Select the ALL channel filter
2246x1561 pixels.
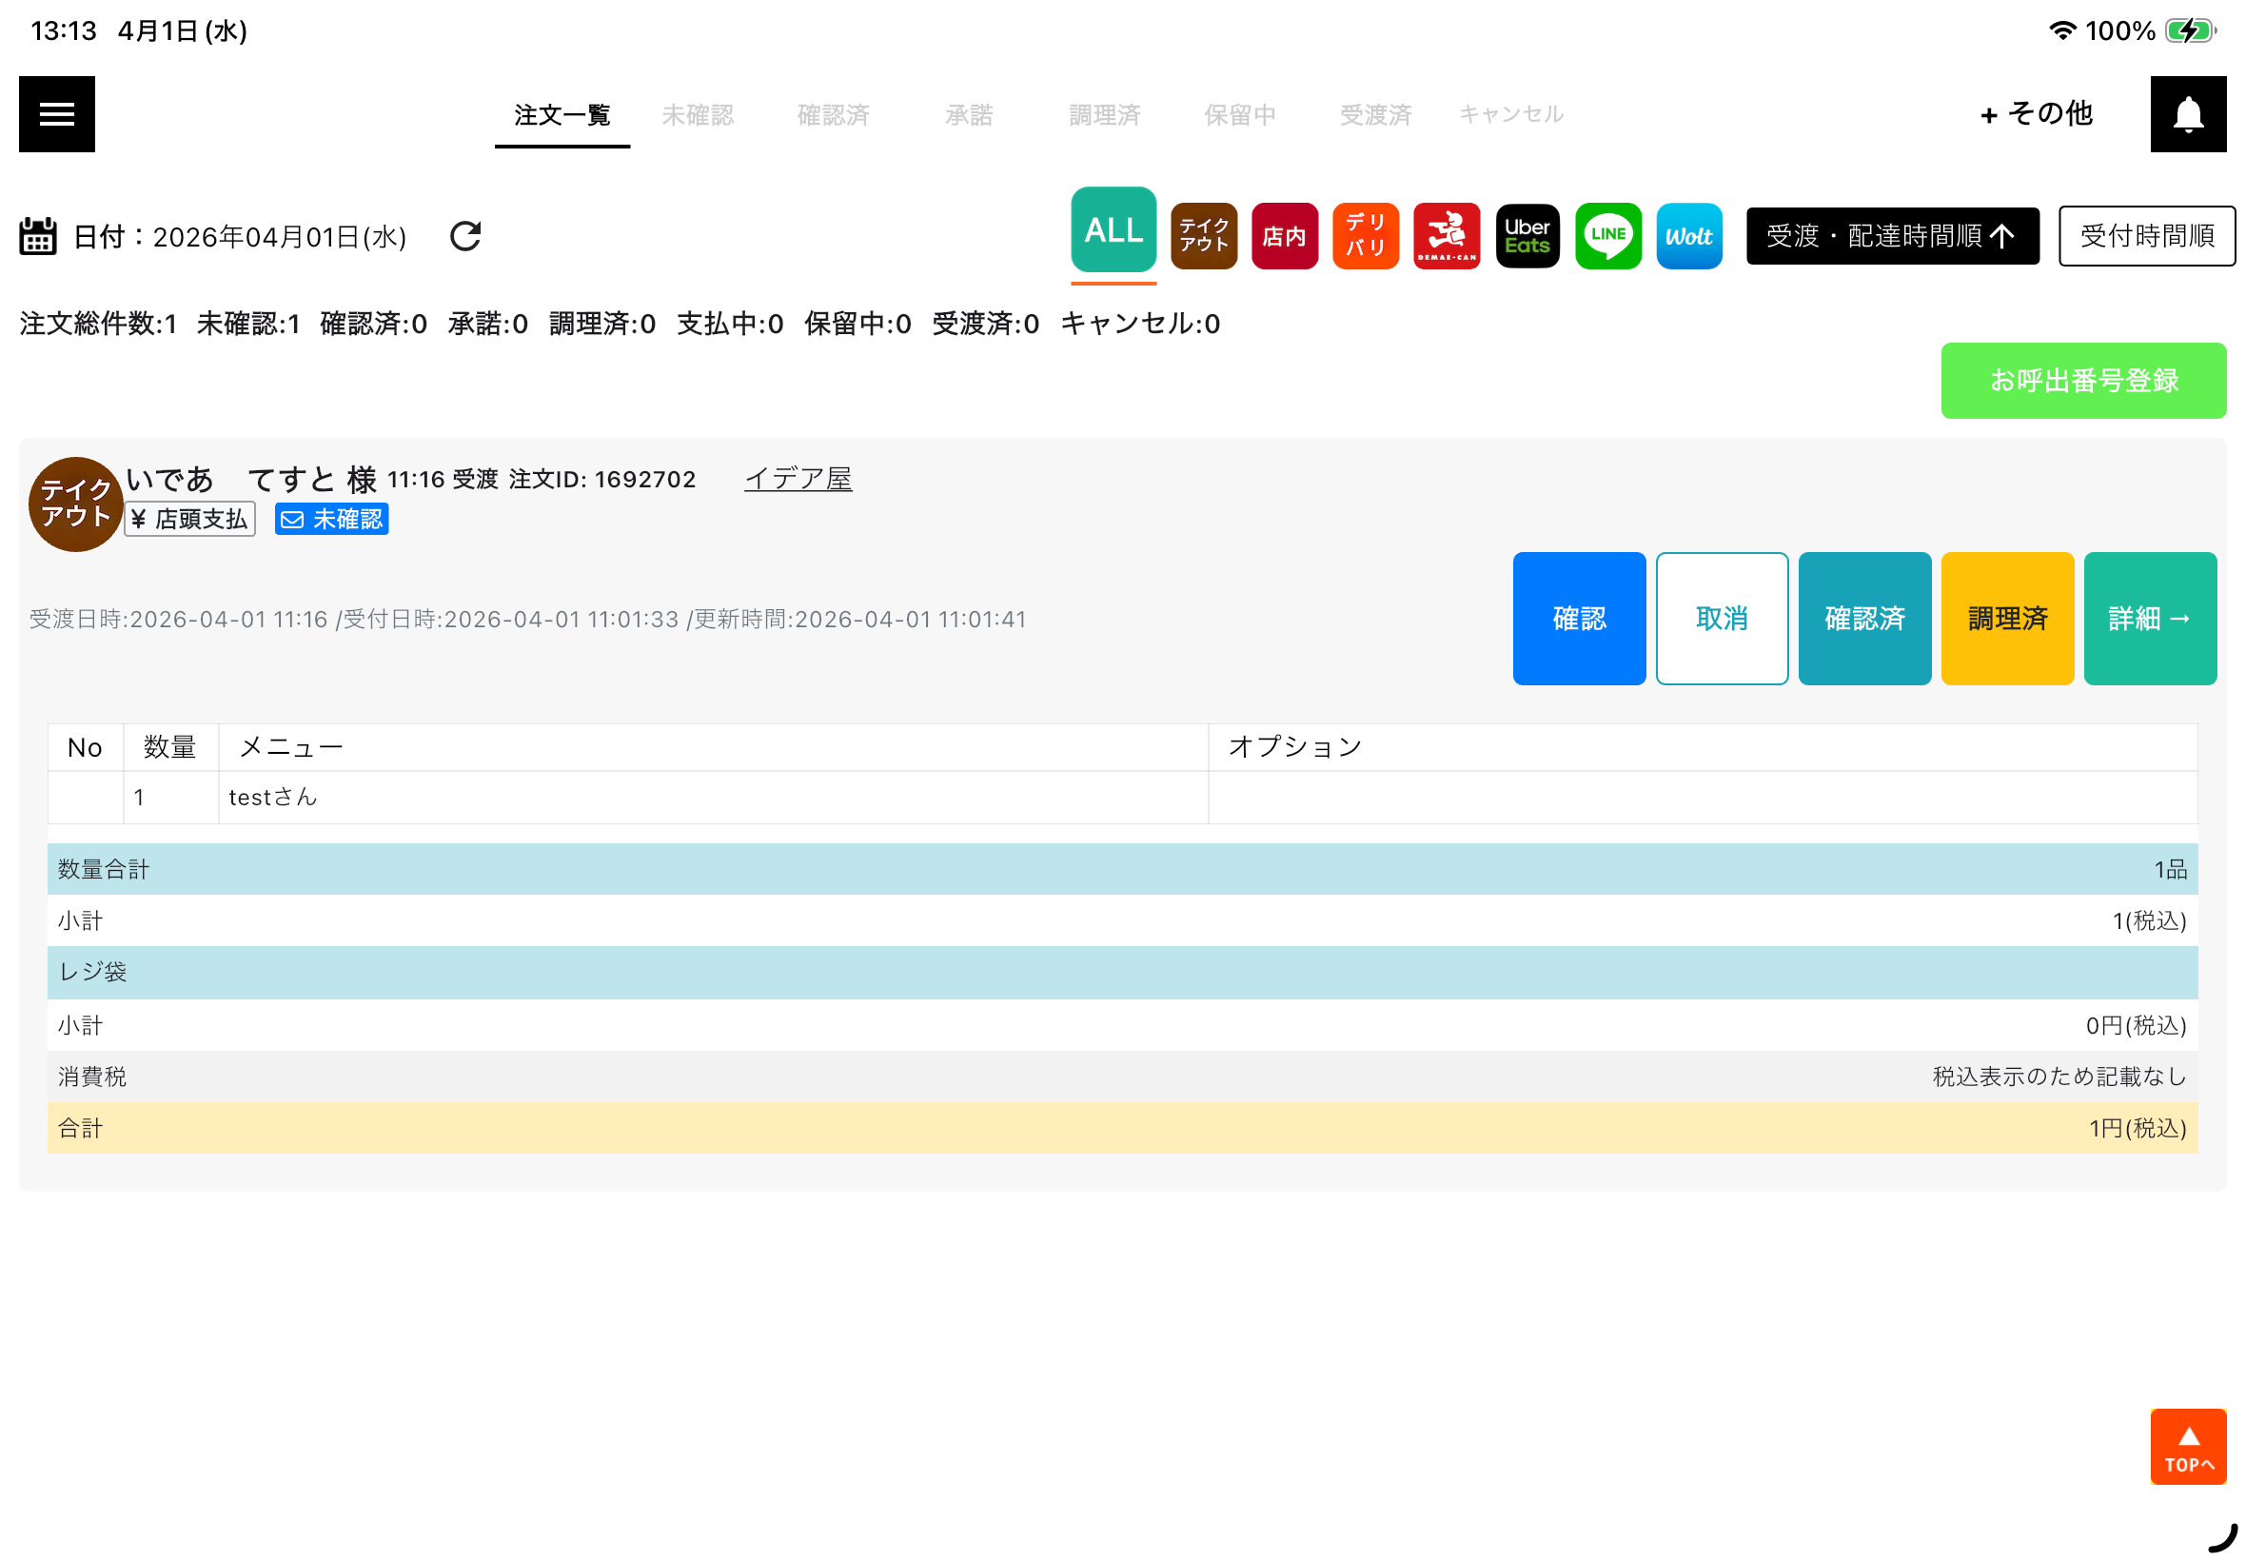[x=1113, y=231]
